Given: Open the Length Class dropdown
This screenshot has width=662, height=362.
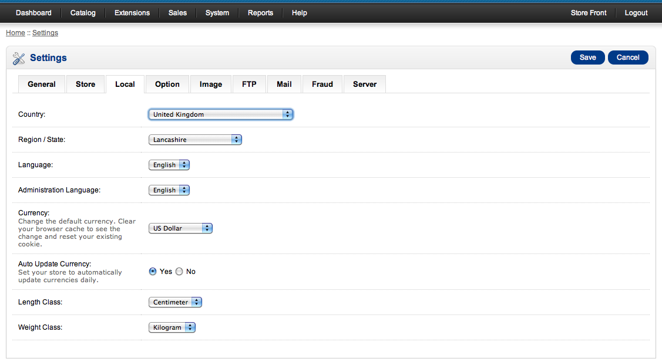Looking at the screenshot, I should (x=174, y=302).
